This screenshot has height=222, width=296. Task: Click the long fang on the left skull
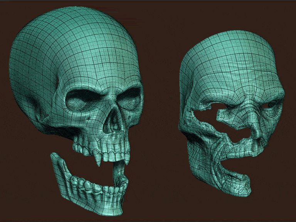[x=99, y=161]
